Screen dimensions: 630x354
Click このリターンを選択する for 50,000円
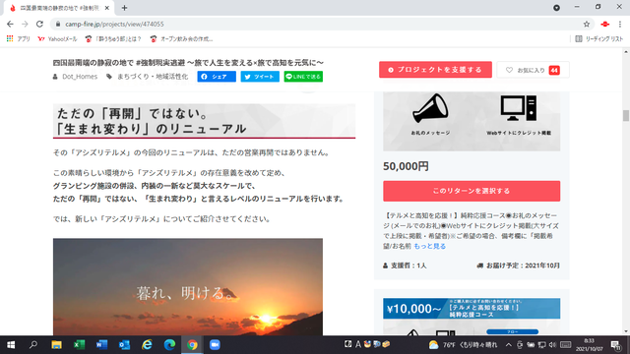[x=472, y=191]
